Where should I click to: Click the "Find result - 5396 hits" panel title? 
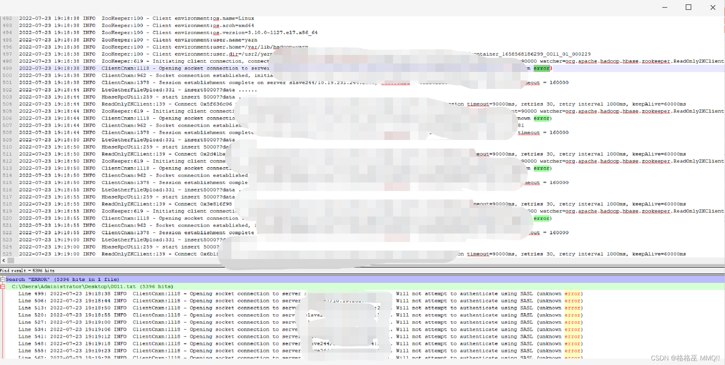click(x=27, y=271)
